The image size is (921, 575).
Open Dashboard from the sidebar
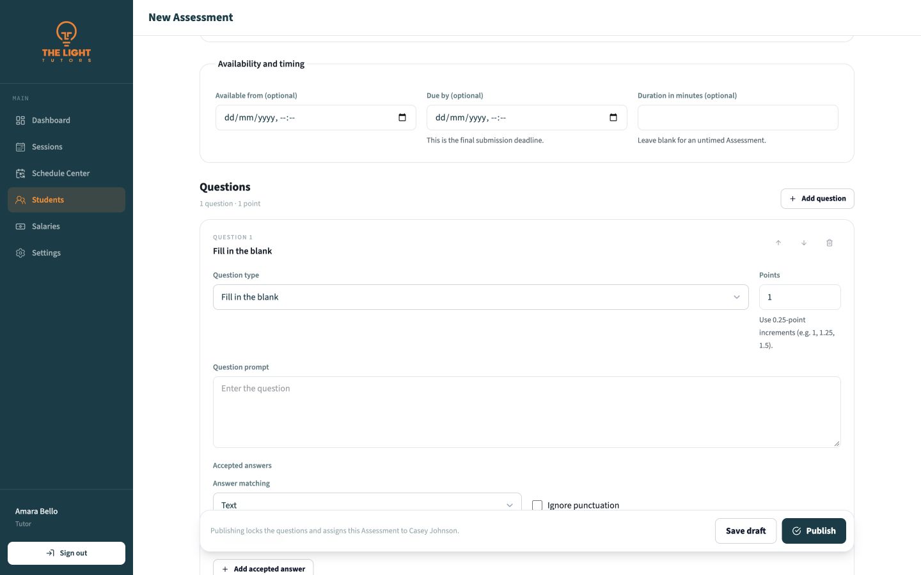[67, 120]
